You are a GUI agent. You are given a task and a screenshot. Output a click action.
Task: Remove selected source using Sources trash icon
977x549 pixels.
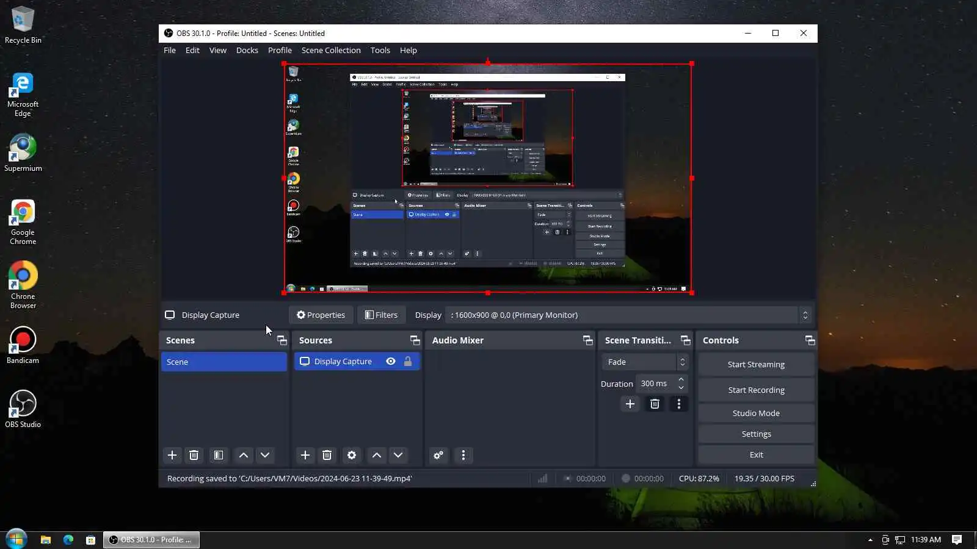coord(327,455)
